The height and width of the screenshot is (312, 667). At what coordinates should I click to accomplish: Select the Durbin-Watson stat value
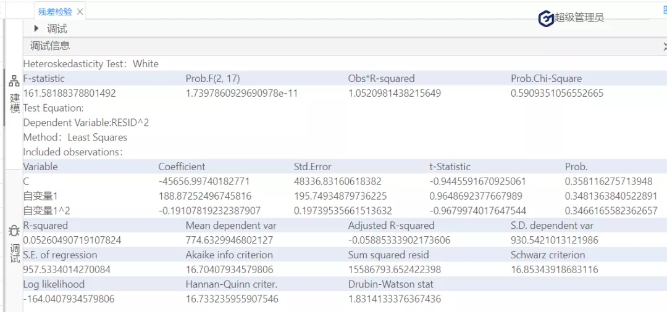pyautogui.click(x=394, y=299)
